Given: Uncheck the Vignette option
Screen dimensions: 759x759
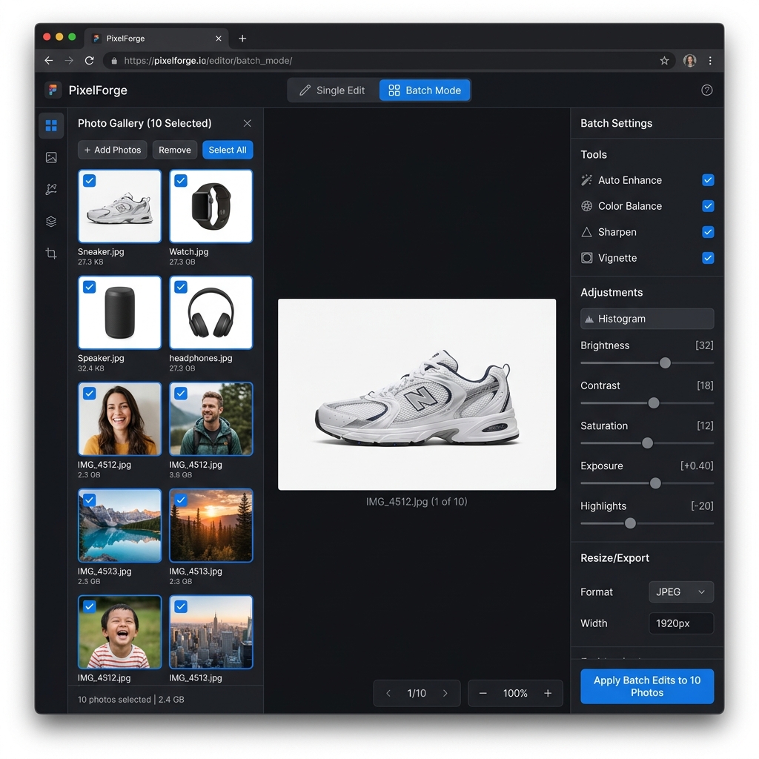Looking at the screenshot, I should point(708,258).
